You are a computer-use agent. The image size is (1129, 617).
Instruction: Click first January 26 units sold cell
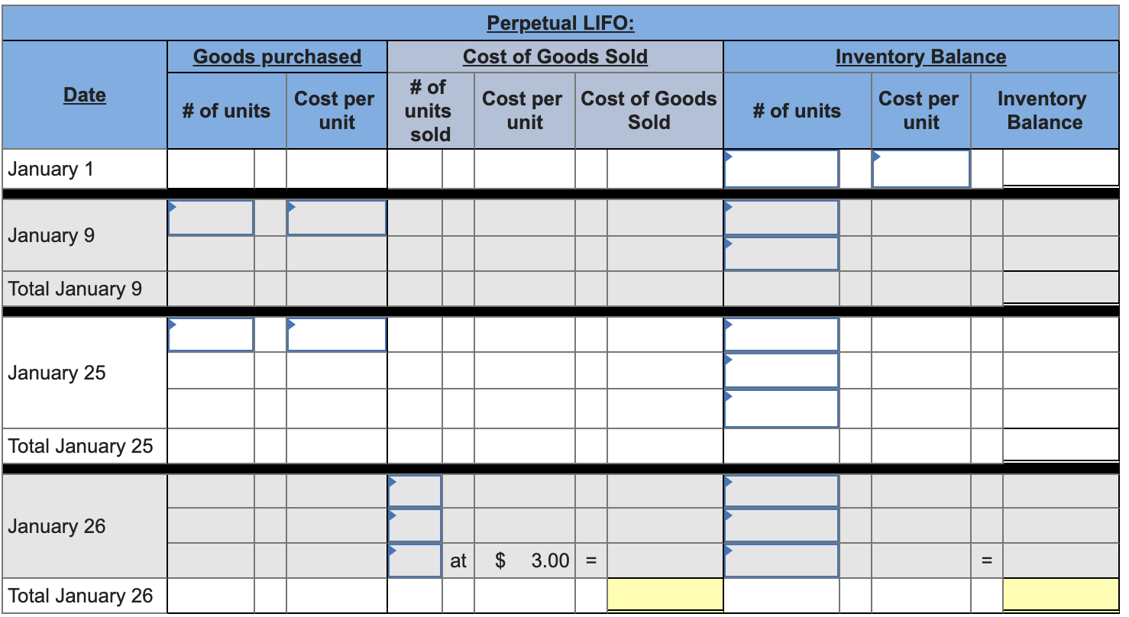[415, 491]
